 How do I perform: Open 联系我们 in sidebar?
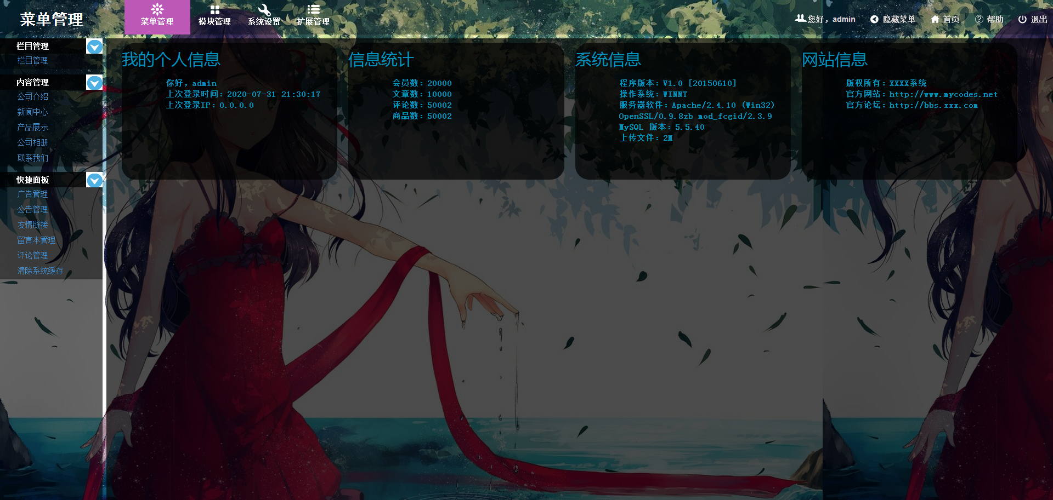point(32,158)
